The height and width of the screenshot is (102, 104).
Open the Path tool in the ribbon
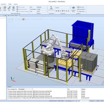point(9,8)
